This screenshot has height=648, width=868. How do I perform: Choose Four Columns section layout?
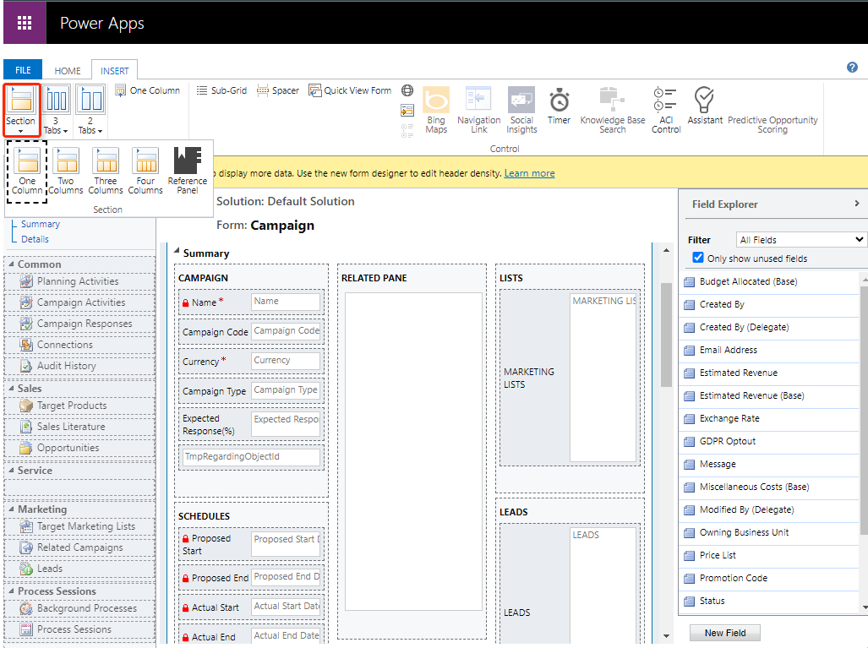point(145,171)
